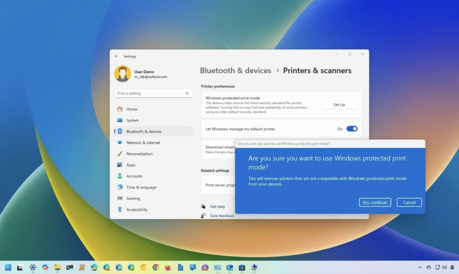Select Personalization in the sidebar
Screen dimensions: 459x274
(x=139, y=154)
